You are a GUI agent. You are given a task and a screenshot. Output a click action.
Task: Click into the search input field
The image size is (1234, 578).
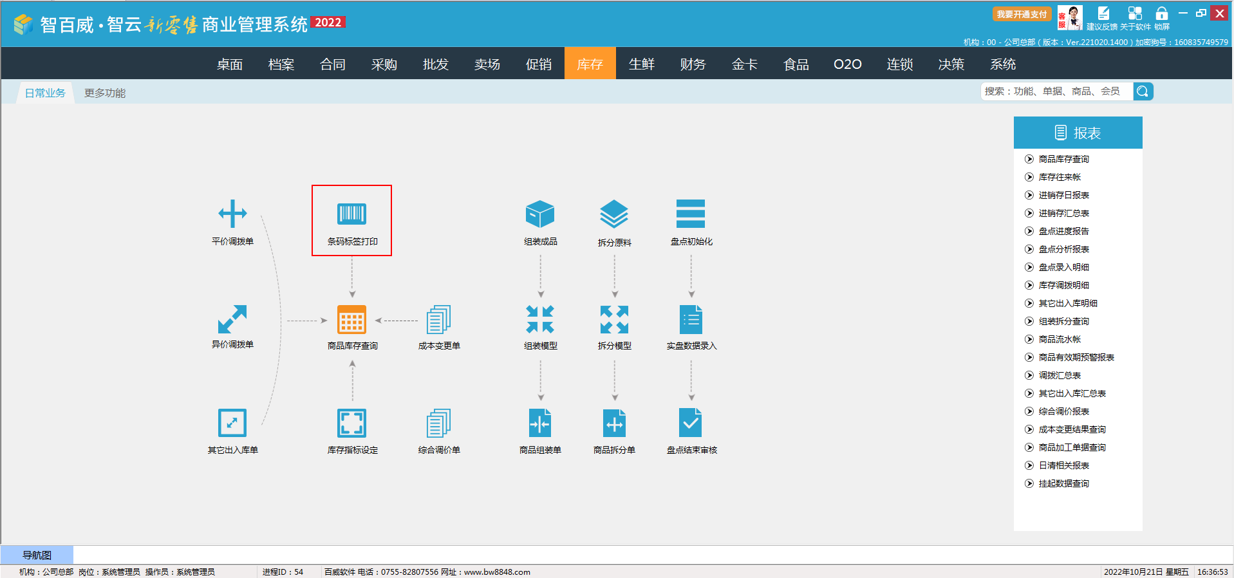coord(1056,91)
